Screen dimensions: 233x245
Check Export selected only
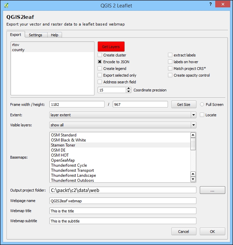coord(100,75)
